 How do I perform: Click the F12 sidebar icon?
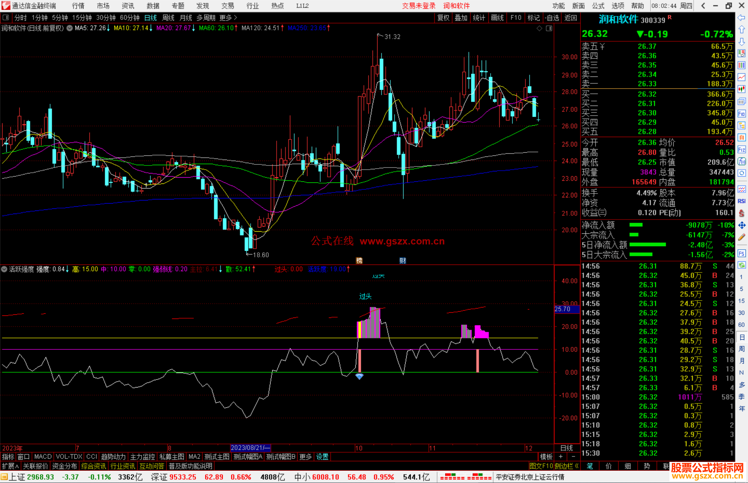tap(741, 150)
